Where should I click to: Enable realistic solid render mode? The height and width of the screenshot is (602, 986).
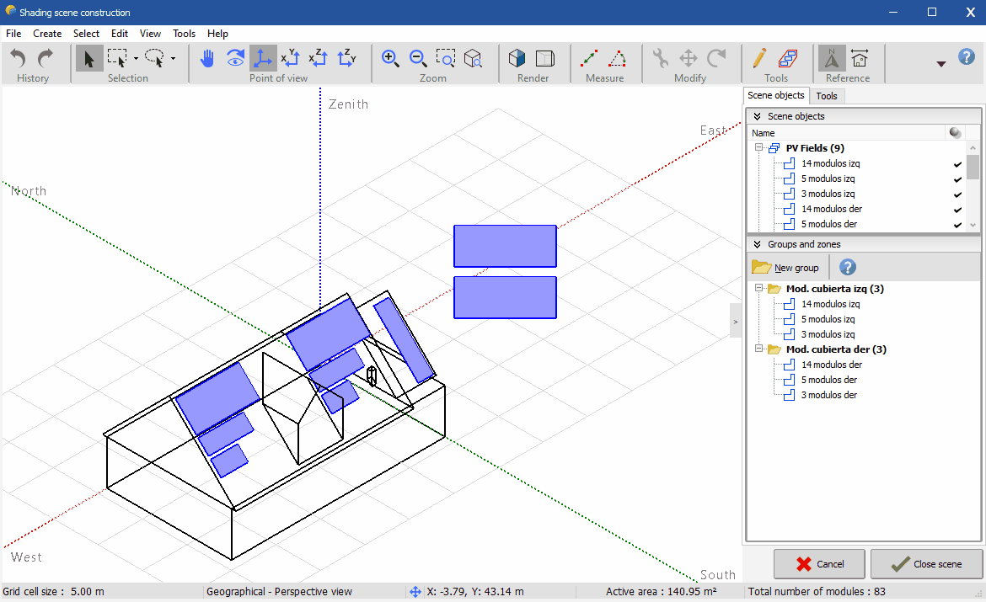point(517,58)
